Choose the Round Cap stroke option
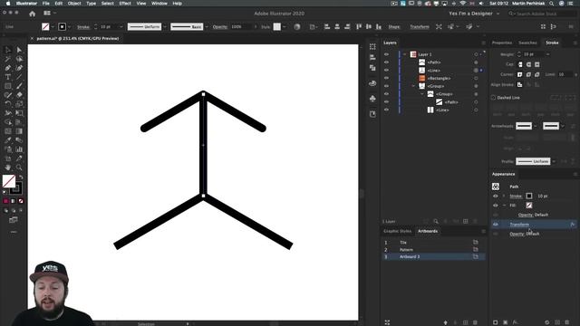This screenshot has height=326, width=580. pos(528,64)
